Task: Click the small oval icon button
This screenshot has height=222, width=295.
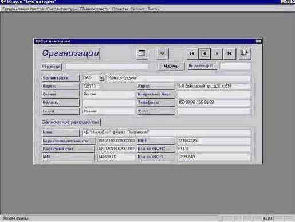Action: [163, 53]
